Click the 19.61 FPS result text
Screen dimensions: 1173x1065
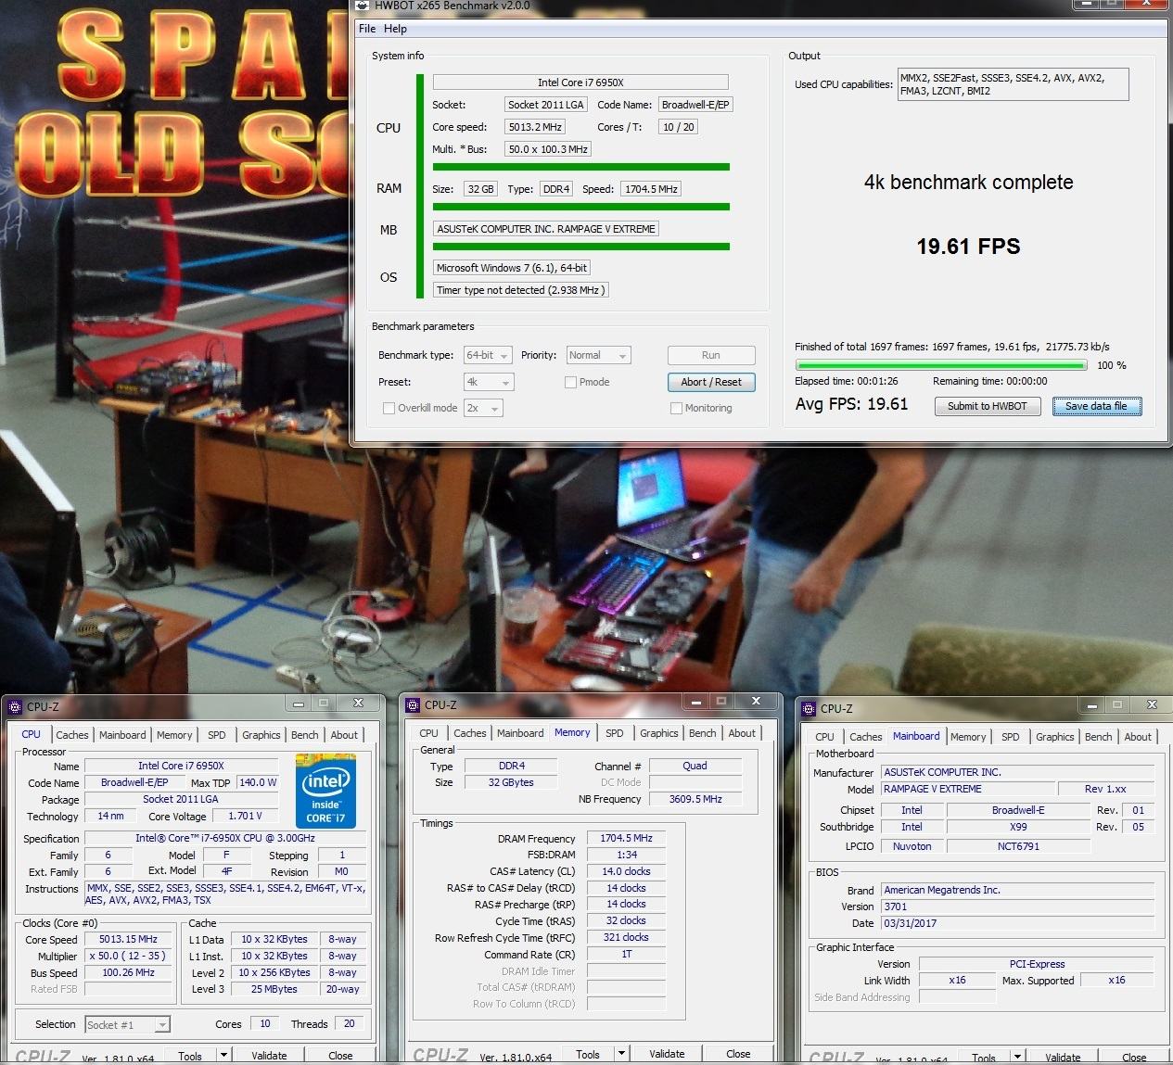click(x=968, y=247)
